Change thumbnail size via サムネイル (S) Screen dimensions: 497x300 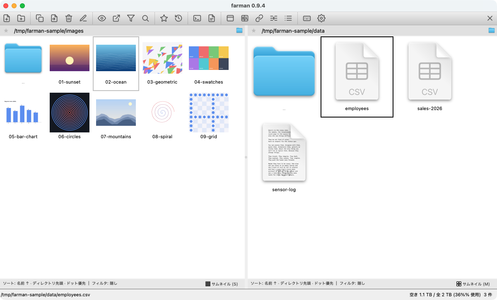[x=222, y=284]
